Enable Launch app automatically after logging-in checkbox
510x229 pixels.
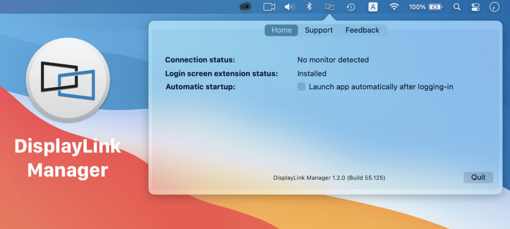pos(301,87)
